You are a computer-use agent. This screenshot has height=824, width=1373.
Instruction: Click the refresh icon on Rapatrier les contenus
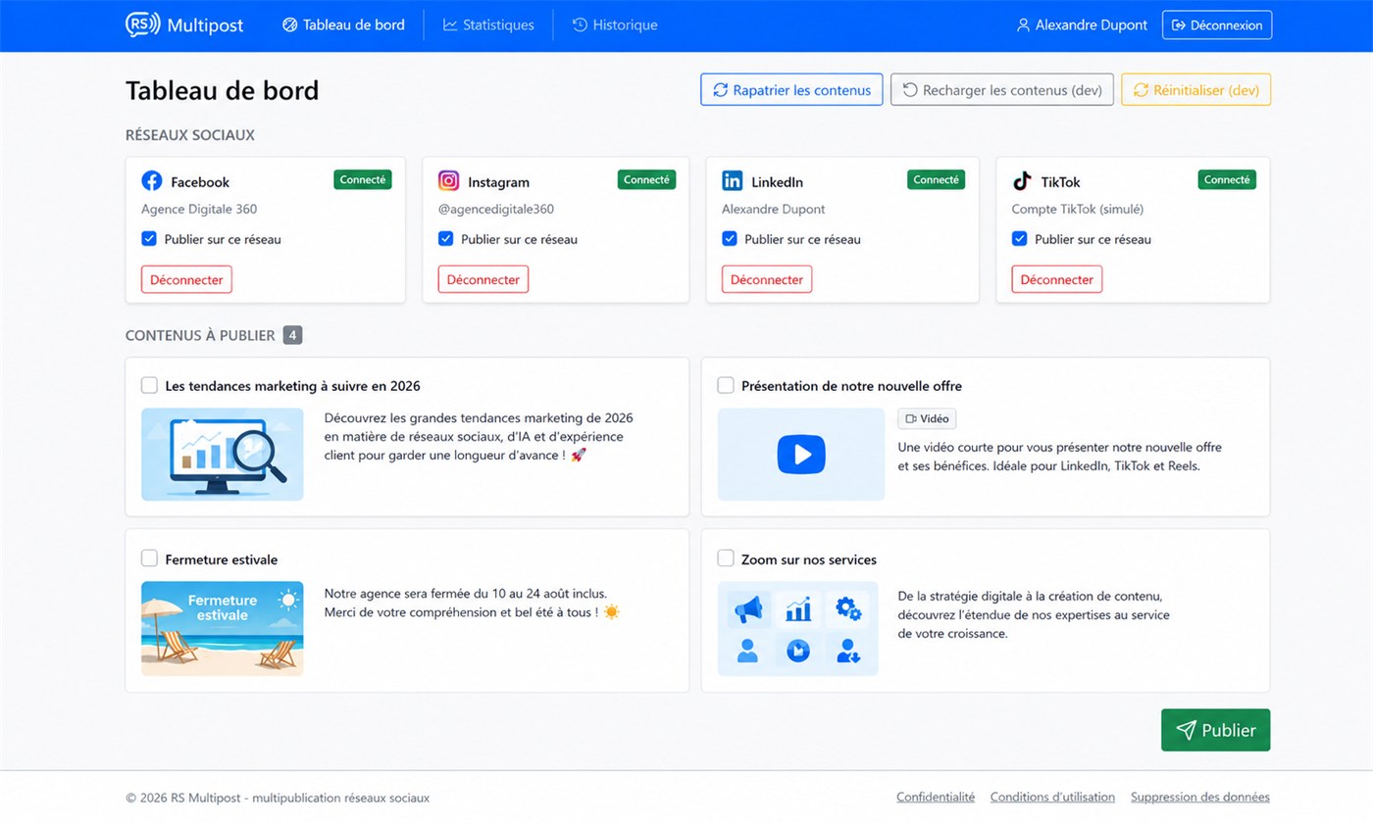721,90
